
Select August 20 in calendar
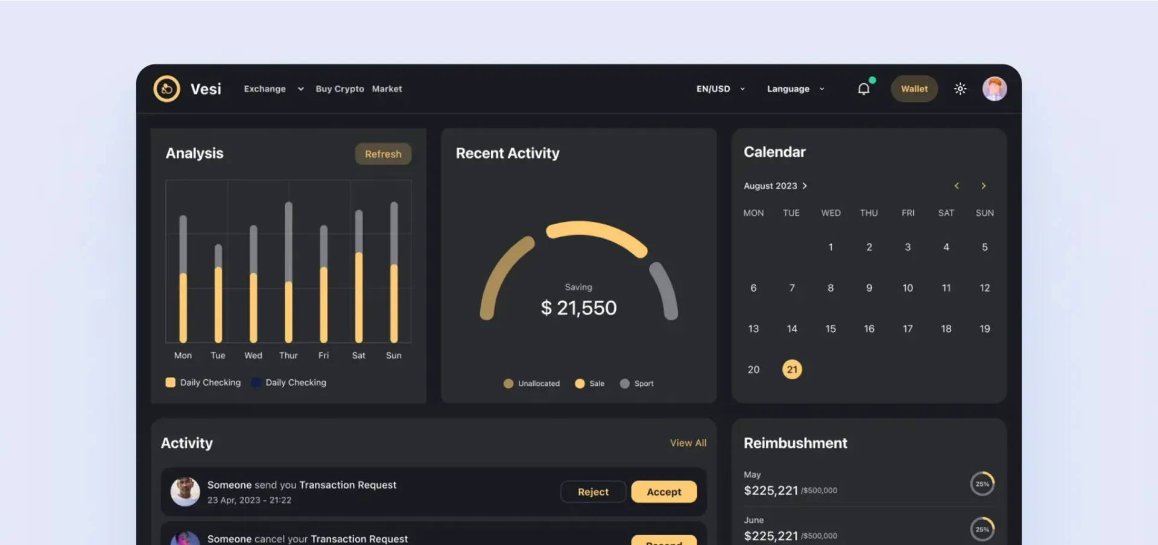(753, 370)
